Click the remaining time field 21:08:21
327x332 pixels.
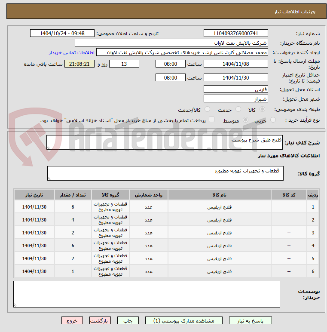pos(79,64)
